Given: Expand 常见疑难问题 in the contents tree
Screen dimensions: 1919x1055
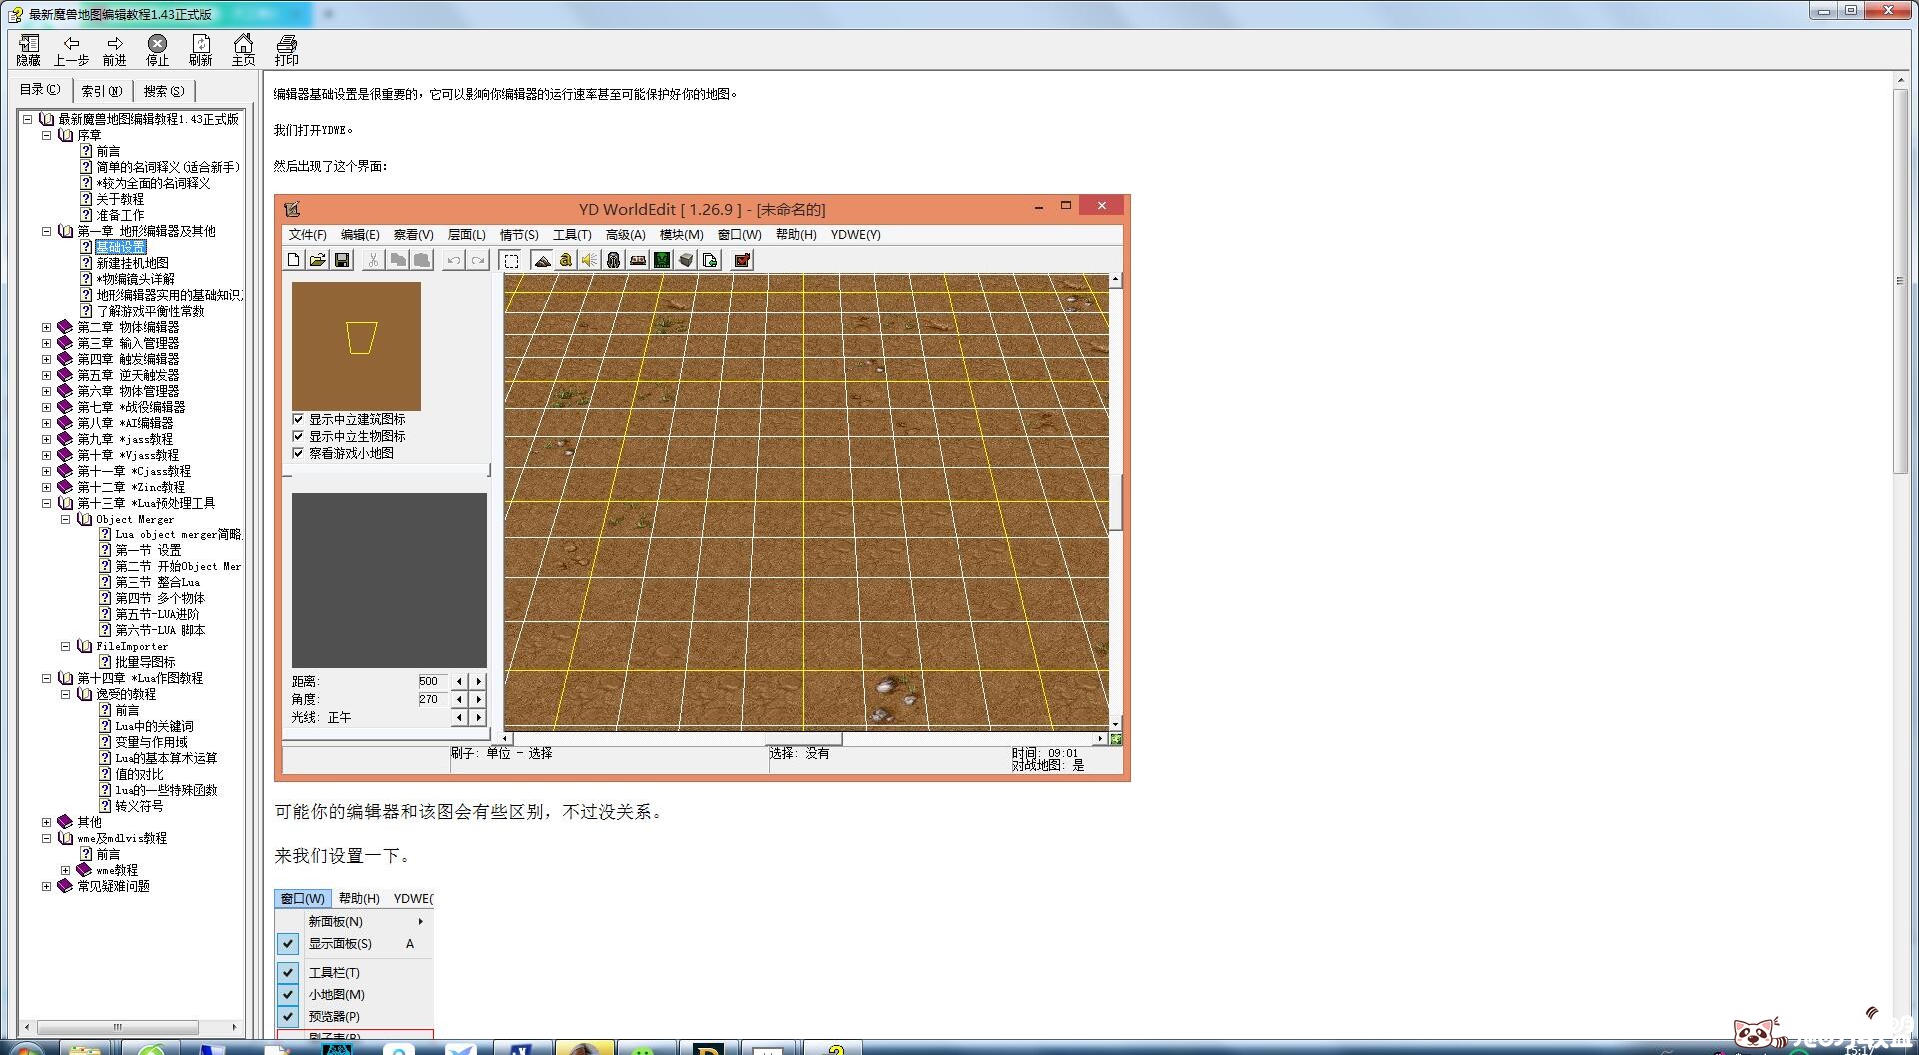Looking at the screenshot, I should [46, 886].
